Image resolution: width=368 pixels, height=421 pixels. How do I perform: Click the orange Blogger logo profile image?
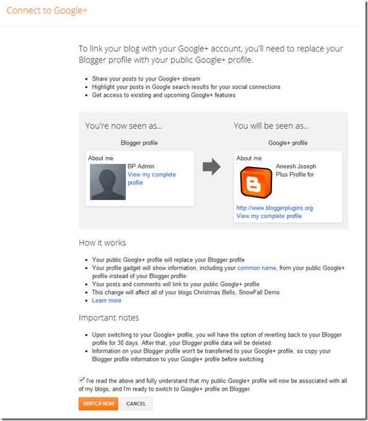point(256,183)
